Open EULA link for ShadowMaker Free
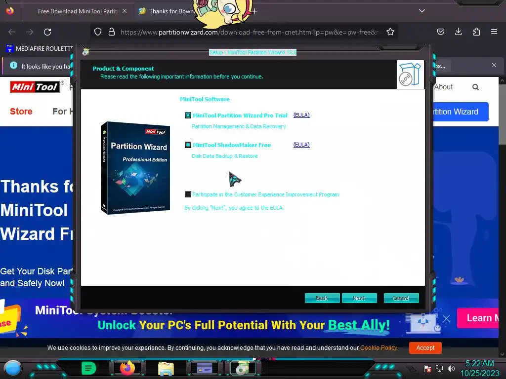This screenshot has width=506, height=379. 301,145
